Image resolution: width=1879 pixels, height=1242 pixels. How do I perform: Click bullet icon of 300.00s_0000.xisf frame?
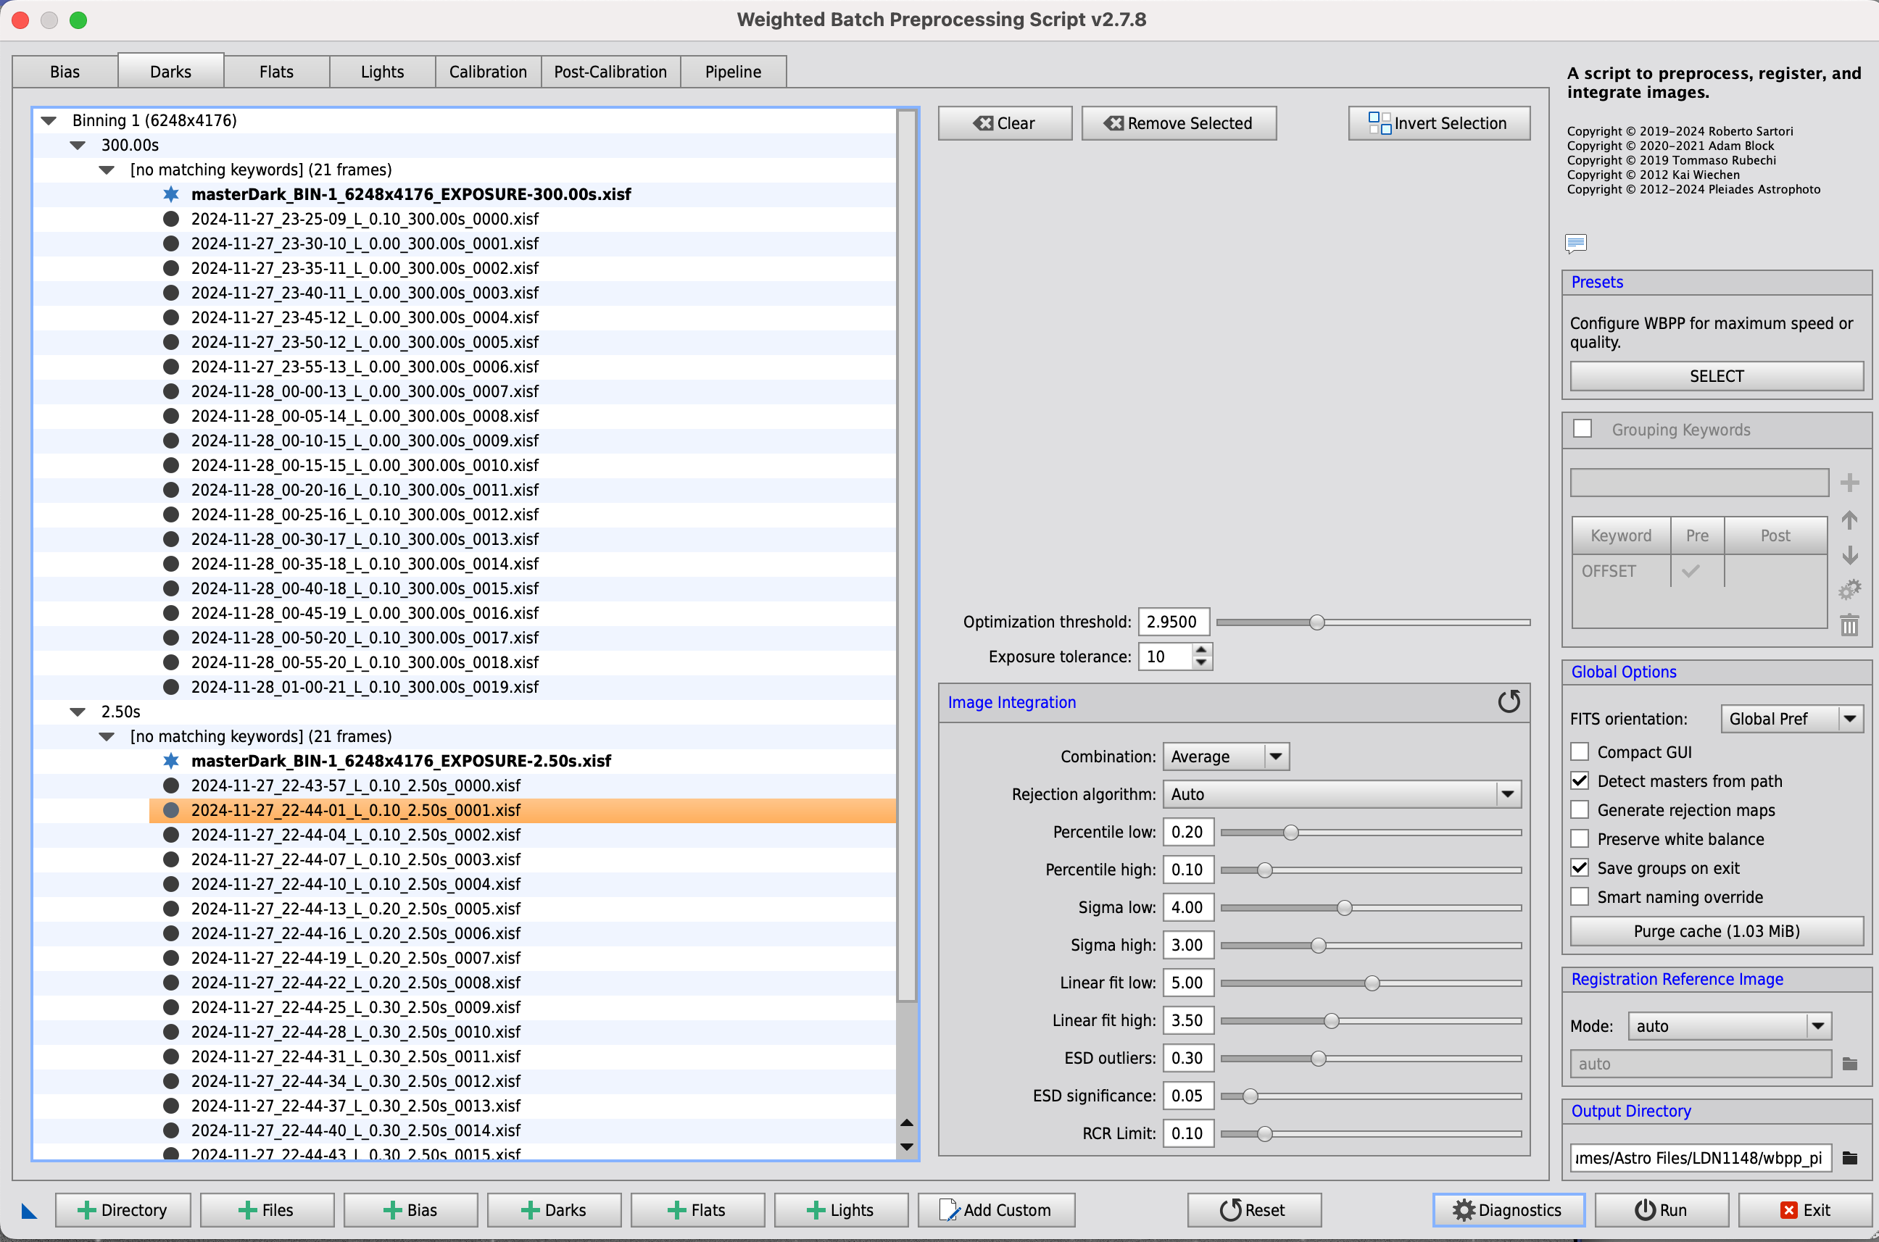(170, 219)
